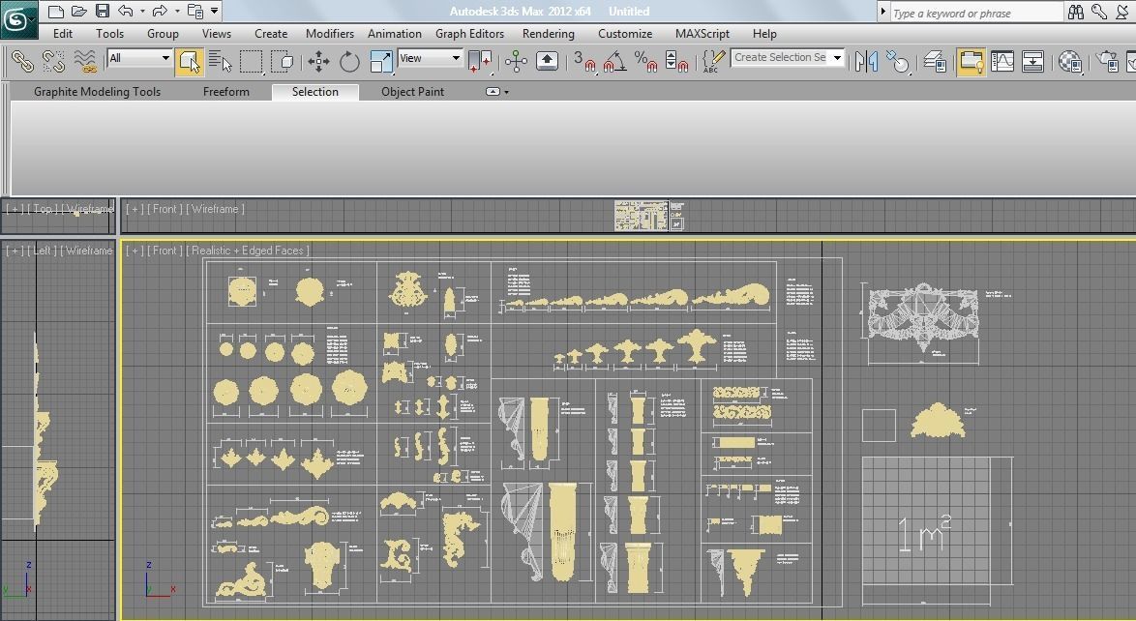Viewport: 1136px width, 621px height.
Task: Click the Create Selection Set input field
Action: 780,57
